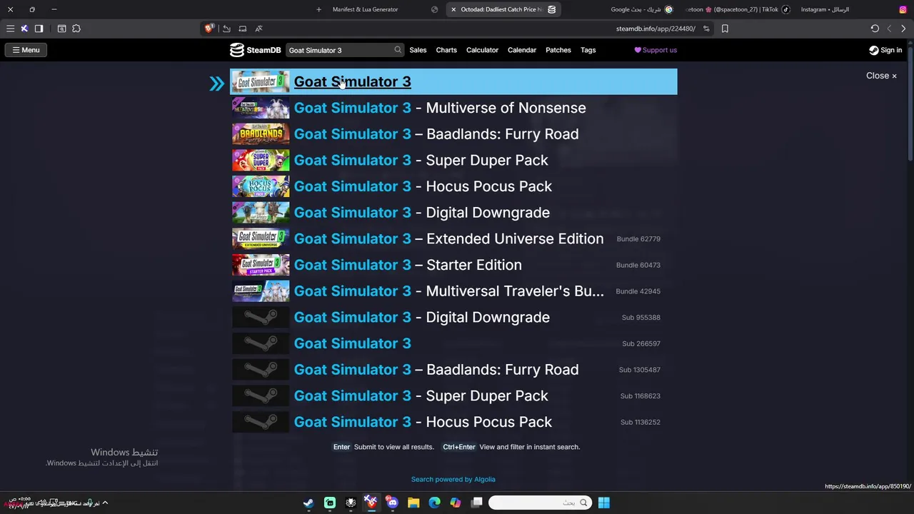
Task: Open highlighted Goat Simulator 3 app result
Action: tap(453, 81)
